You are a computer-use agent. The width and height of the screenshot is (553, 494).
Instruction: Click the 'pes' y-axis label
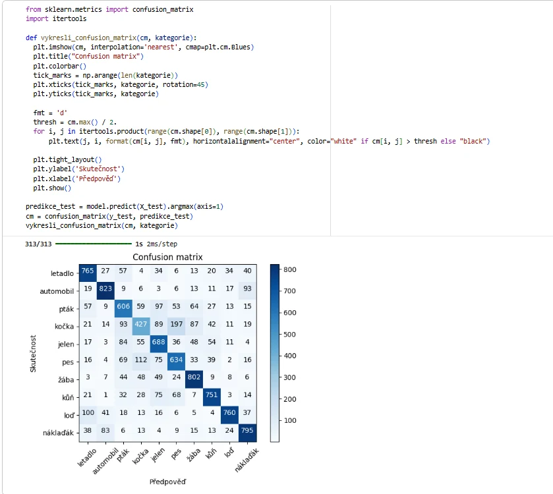(68, 362)
